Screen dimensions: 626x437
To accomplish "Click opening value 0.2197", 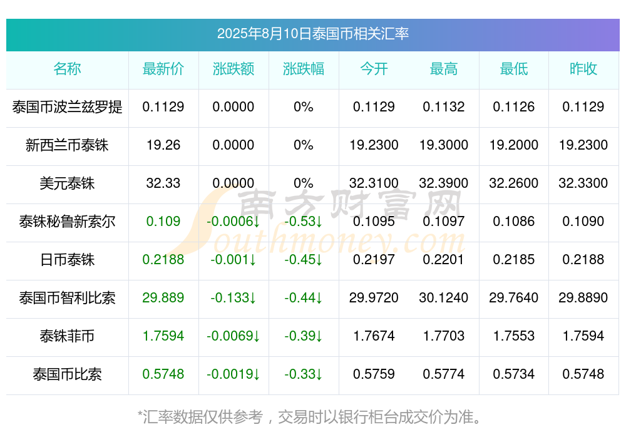I will tap(374, 260).
